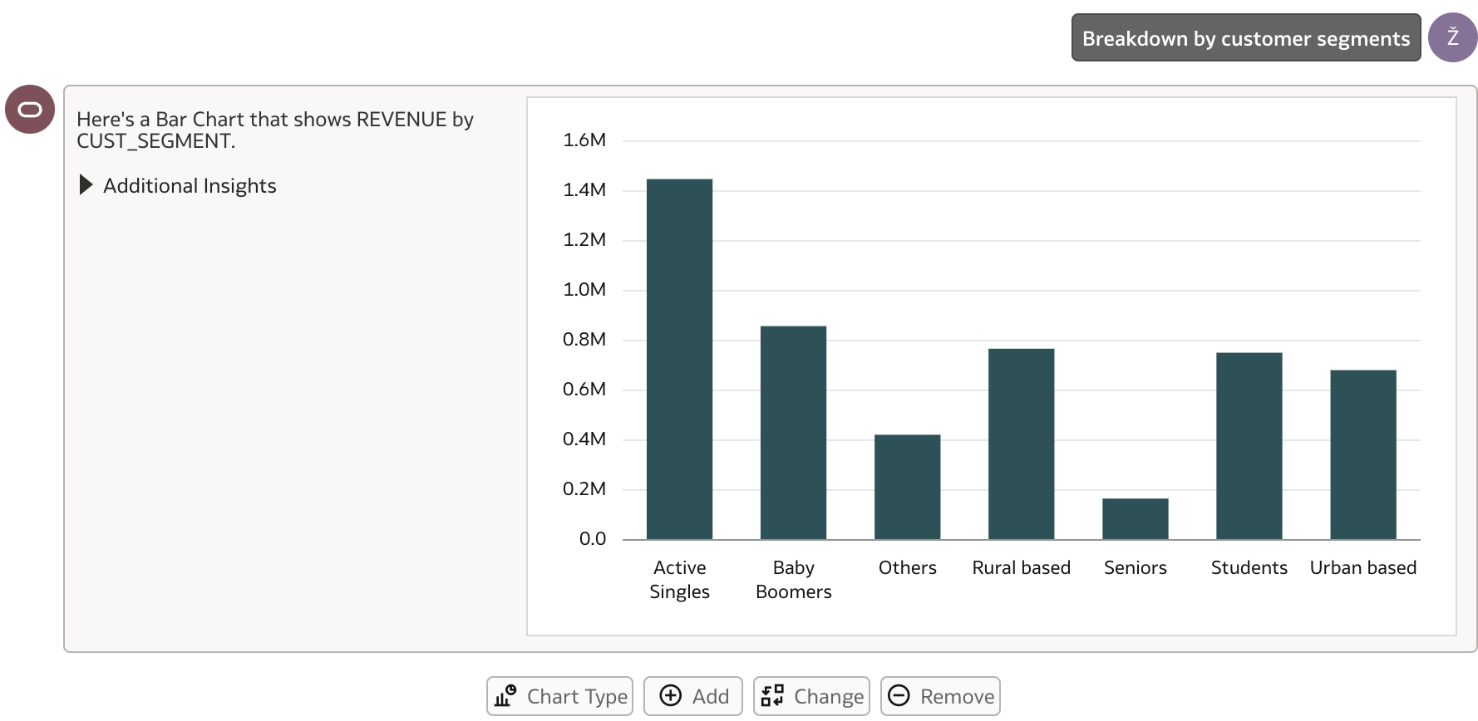This screenshot has height=721, width=1478.
Task: Click the Oracle assistant avatar icon
Action: click(30, 110)
